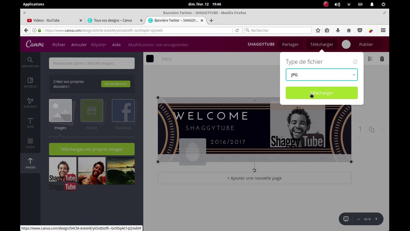
Task: Zoom out with the minus button
Action: pos(358,219)
